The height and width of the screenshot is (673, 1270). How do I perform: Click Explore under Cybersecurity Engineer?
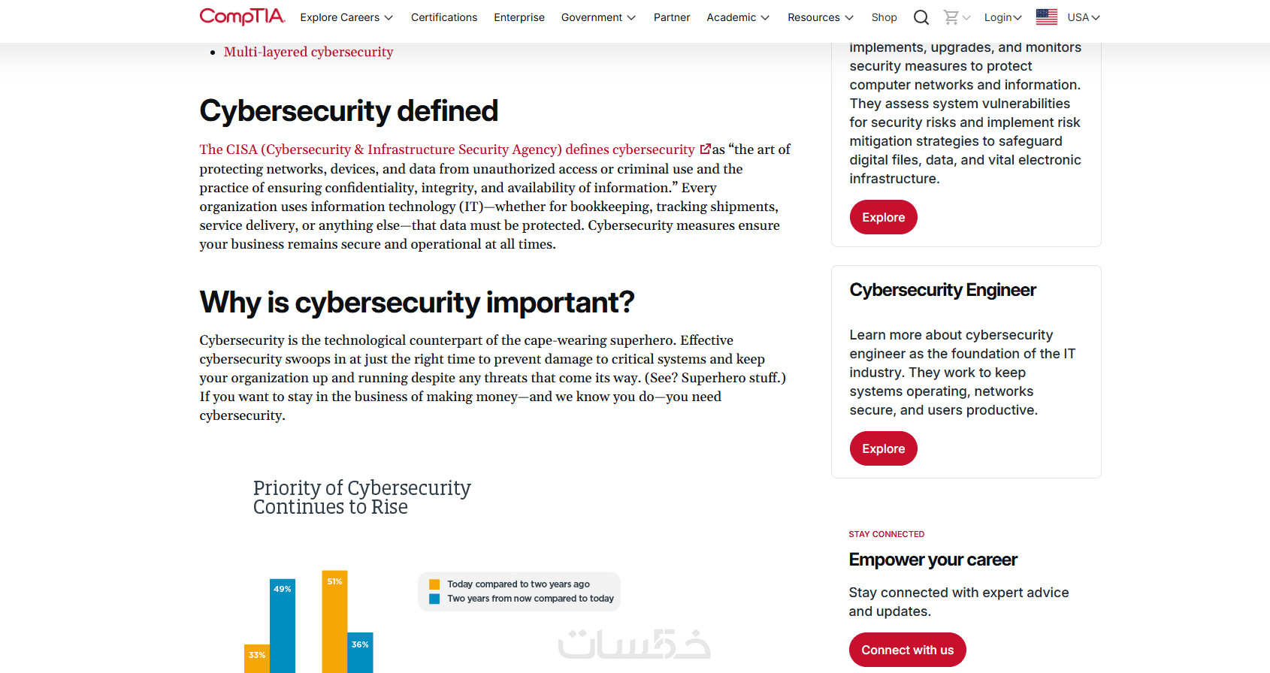(x=883, y=448)
